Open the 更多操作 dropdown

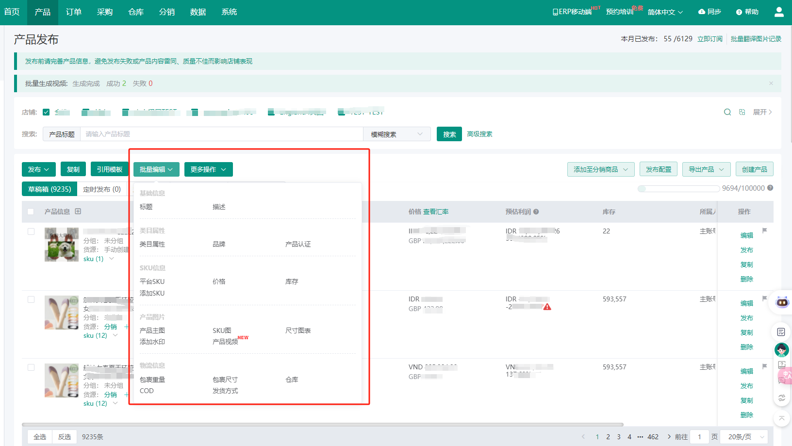209,169
